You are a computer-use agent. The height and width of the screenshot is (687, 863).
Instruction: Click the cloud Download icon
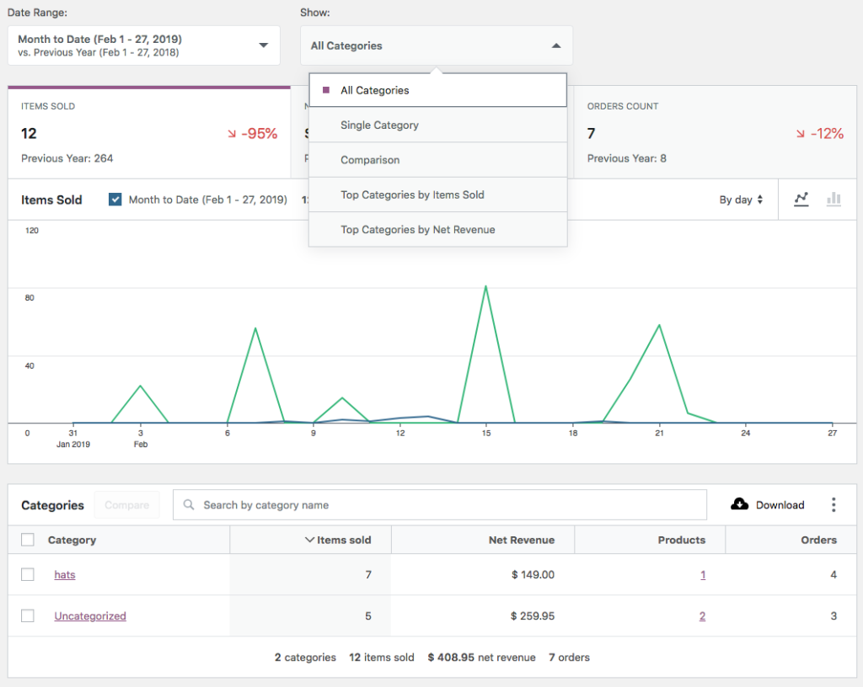[739, 504]
